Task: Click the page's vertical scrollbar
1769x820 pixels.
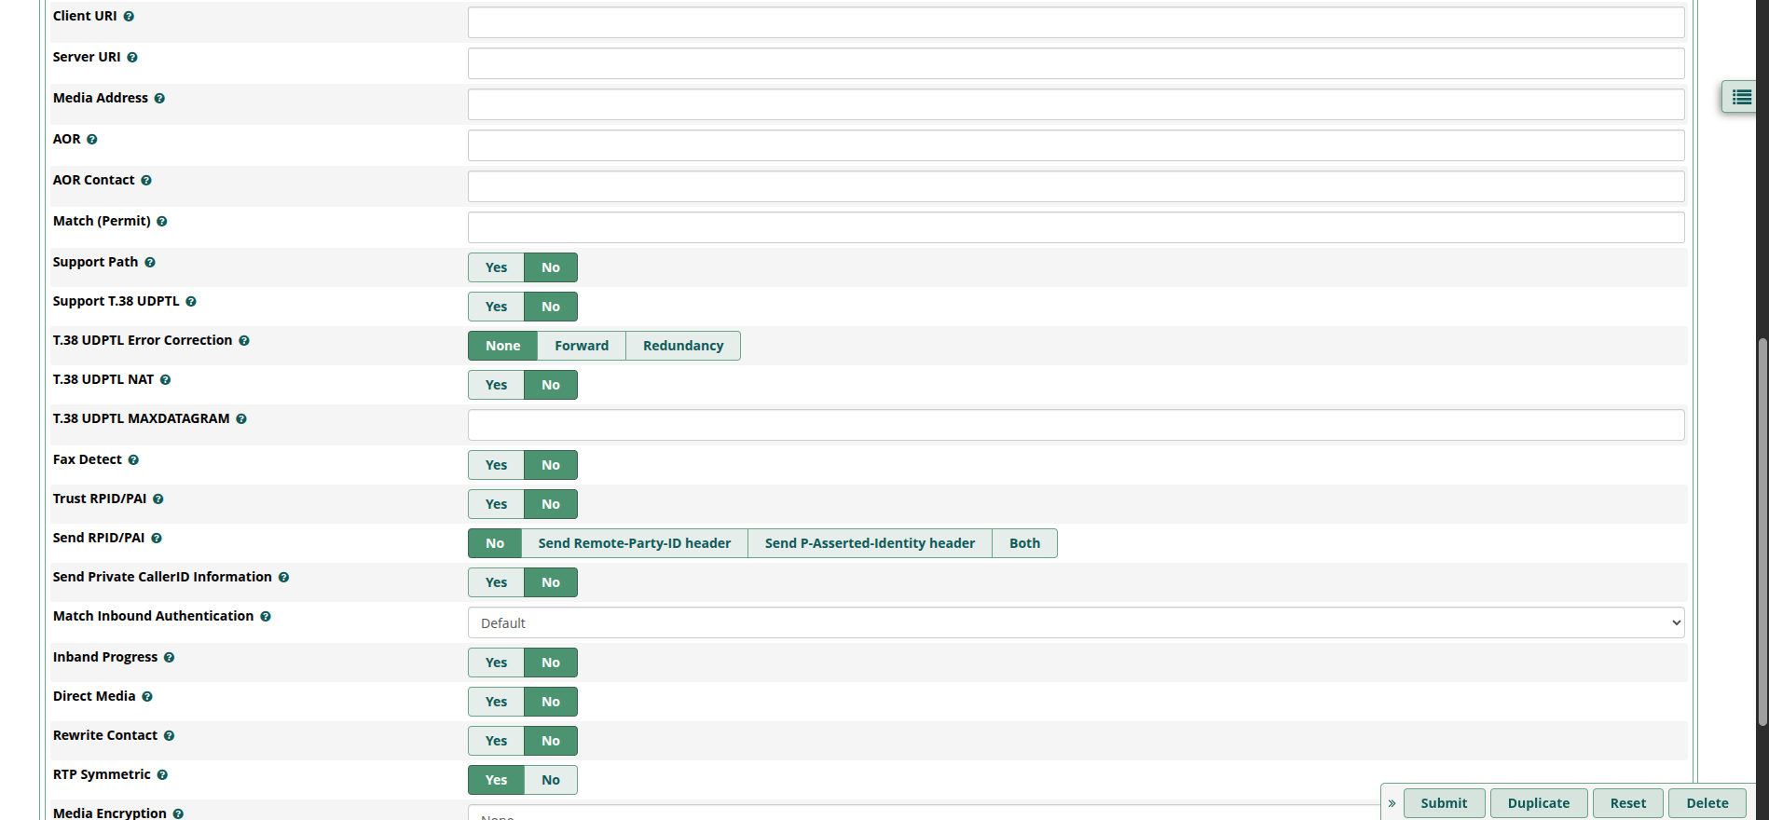Action: (1762, 531)
